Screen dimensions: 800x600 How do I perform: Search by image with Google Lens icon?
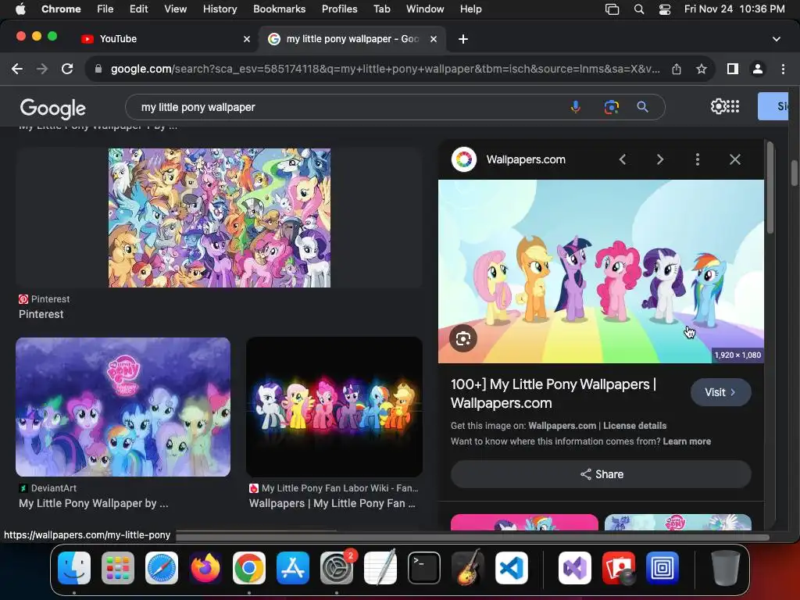tap(611, 107)
